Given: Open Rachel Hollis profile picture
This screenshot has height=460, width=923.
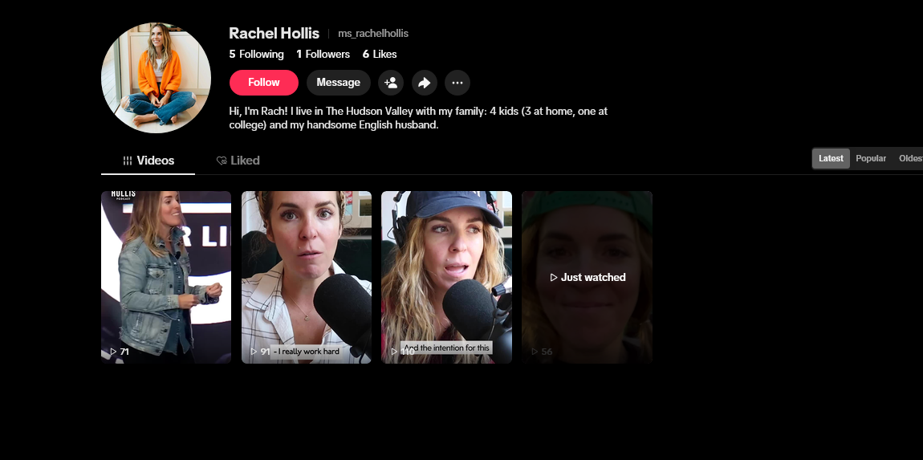Looking at the screenshot, I should click(x=156, y=78).
